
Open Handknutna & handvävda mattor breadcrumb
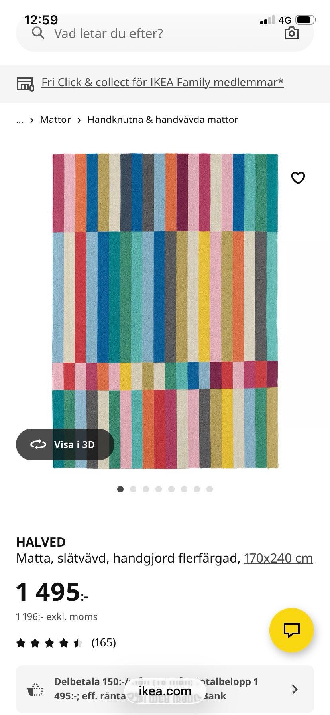[x=163, y=120]
